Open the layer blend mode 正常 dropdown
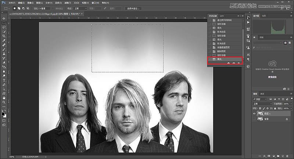The image size is (294, 159). click(x=262, y=104)
